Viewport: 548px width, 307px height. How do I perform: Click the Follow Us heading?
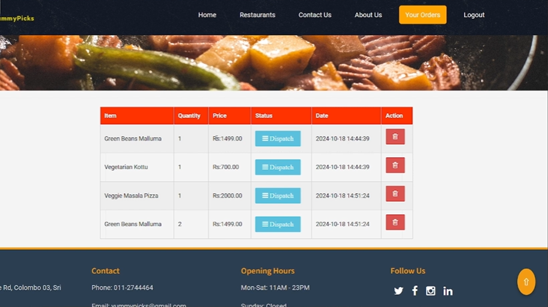(x=408, y=271)
